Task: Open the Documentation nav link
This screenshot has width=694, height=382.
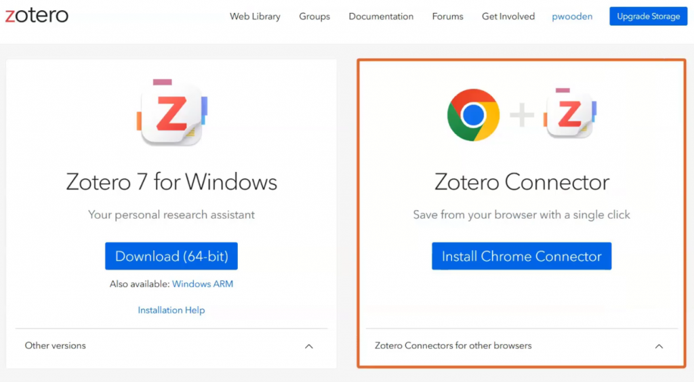Action: pyautogui.click(x=381, y=16)
